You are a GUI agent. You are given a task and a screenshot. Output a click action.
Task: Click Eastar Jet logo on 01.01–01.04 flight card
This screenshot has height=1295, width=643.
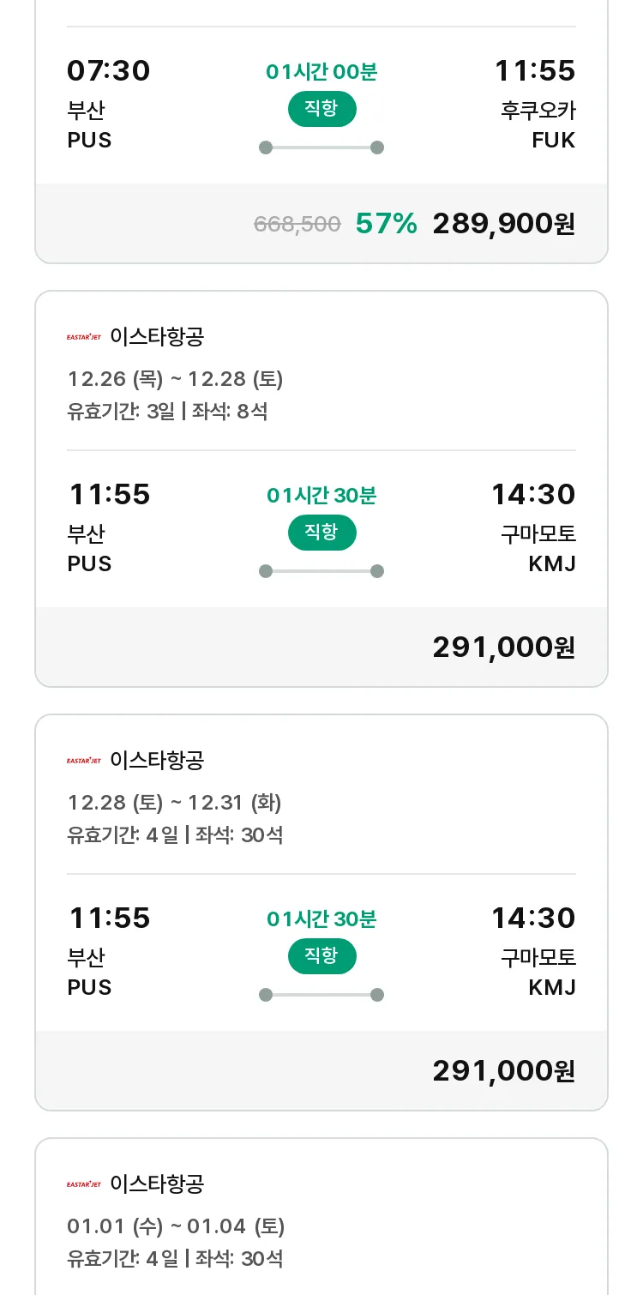pos(84,1184)
